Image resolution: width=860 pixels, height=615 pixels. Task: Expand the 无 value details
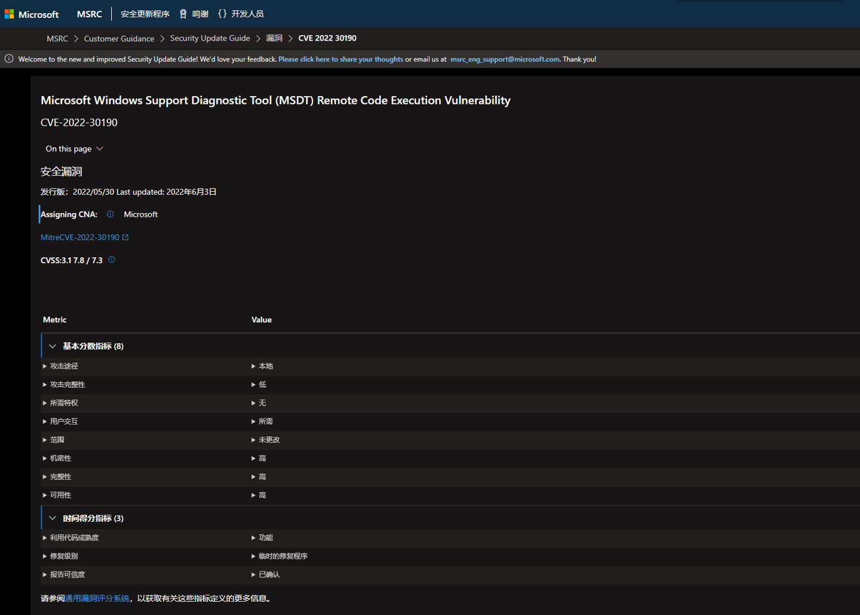point(259,403)
